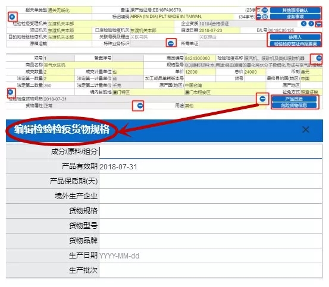This screenshot has width=329, height=287.
Task: Go to next 企业资质 record arrow
Action: pos(311,23)
